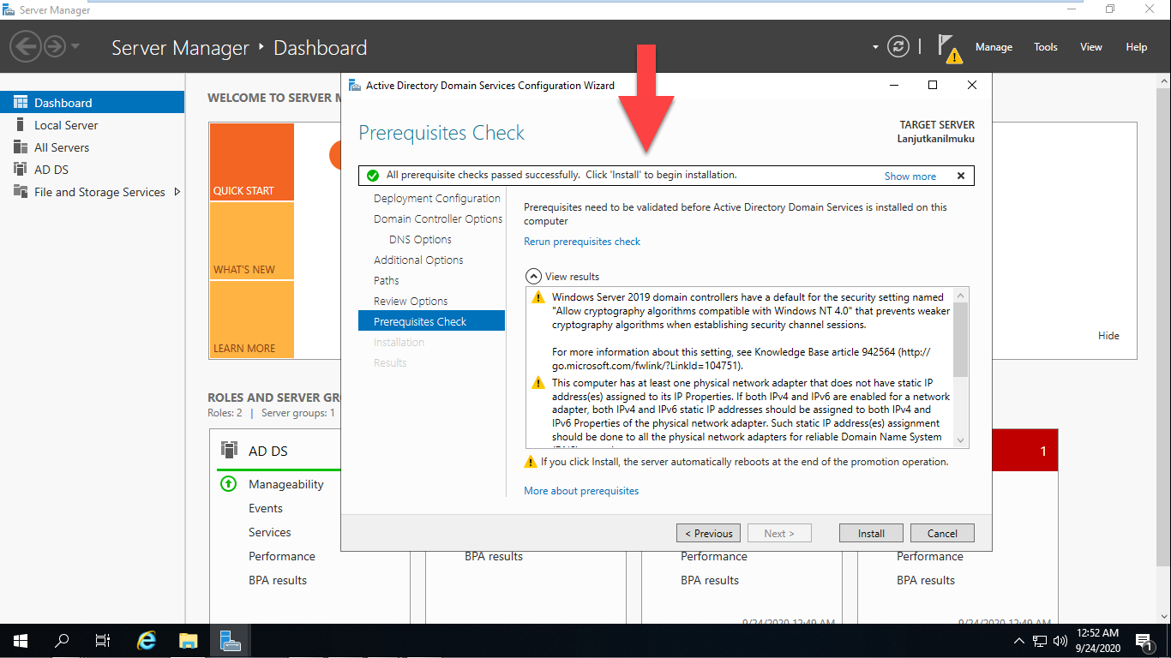The height and width of the screenshot is (658, 1171).
Task: Click Install to begin installation
Action: pos(871,533)
